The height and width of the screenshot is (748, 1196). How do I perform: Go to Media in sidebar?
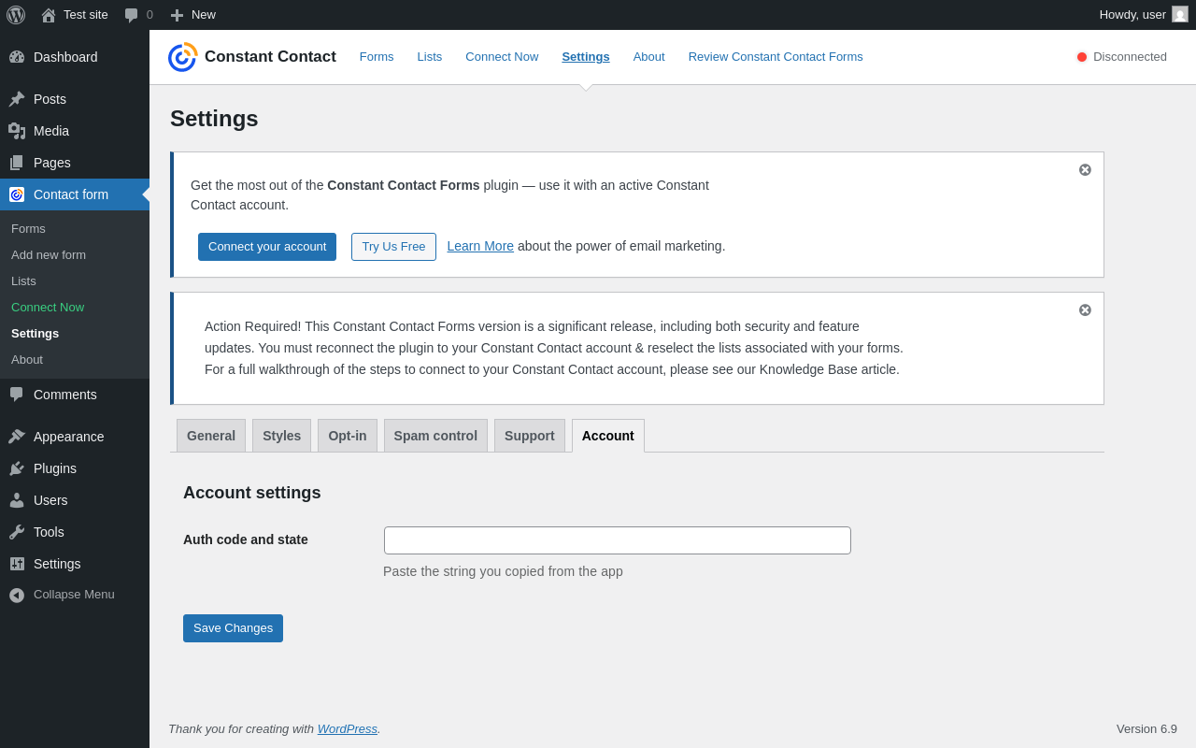pos(51,131)
